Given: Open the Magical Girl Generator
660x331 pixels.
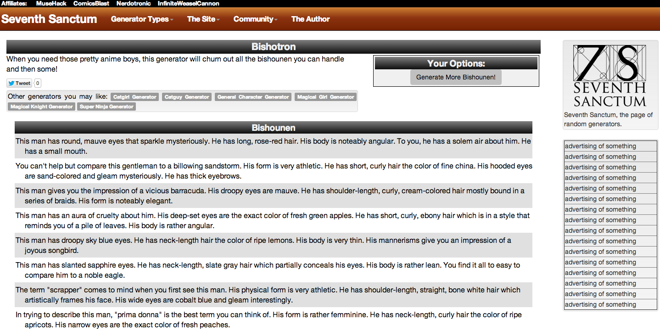Looking at the screenshot, I should click(x=325, y=97).
